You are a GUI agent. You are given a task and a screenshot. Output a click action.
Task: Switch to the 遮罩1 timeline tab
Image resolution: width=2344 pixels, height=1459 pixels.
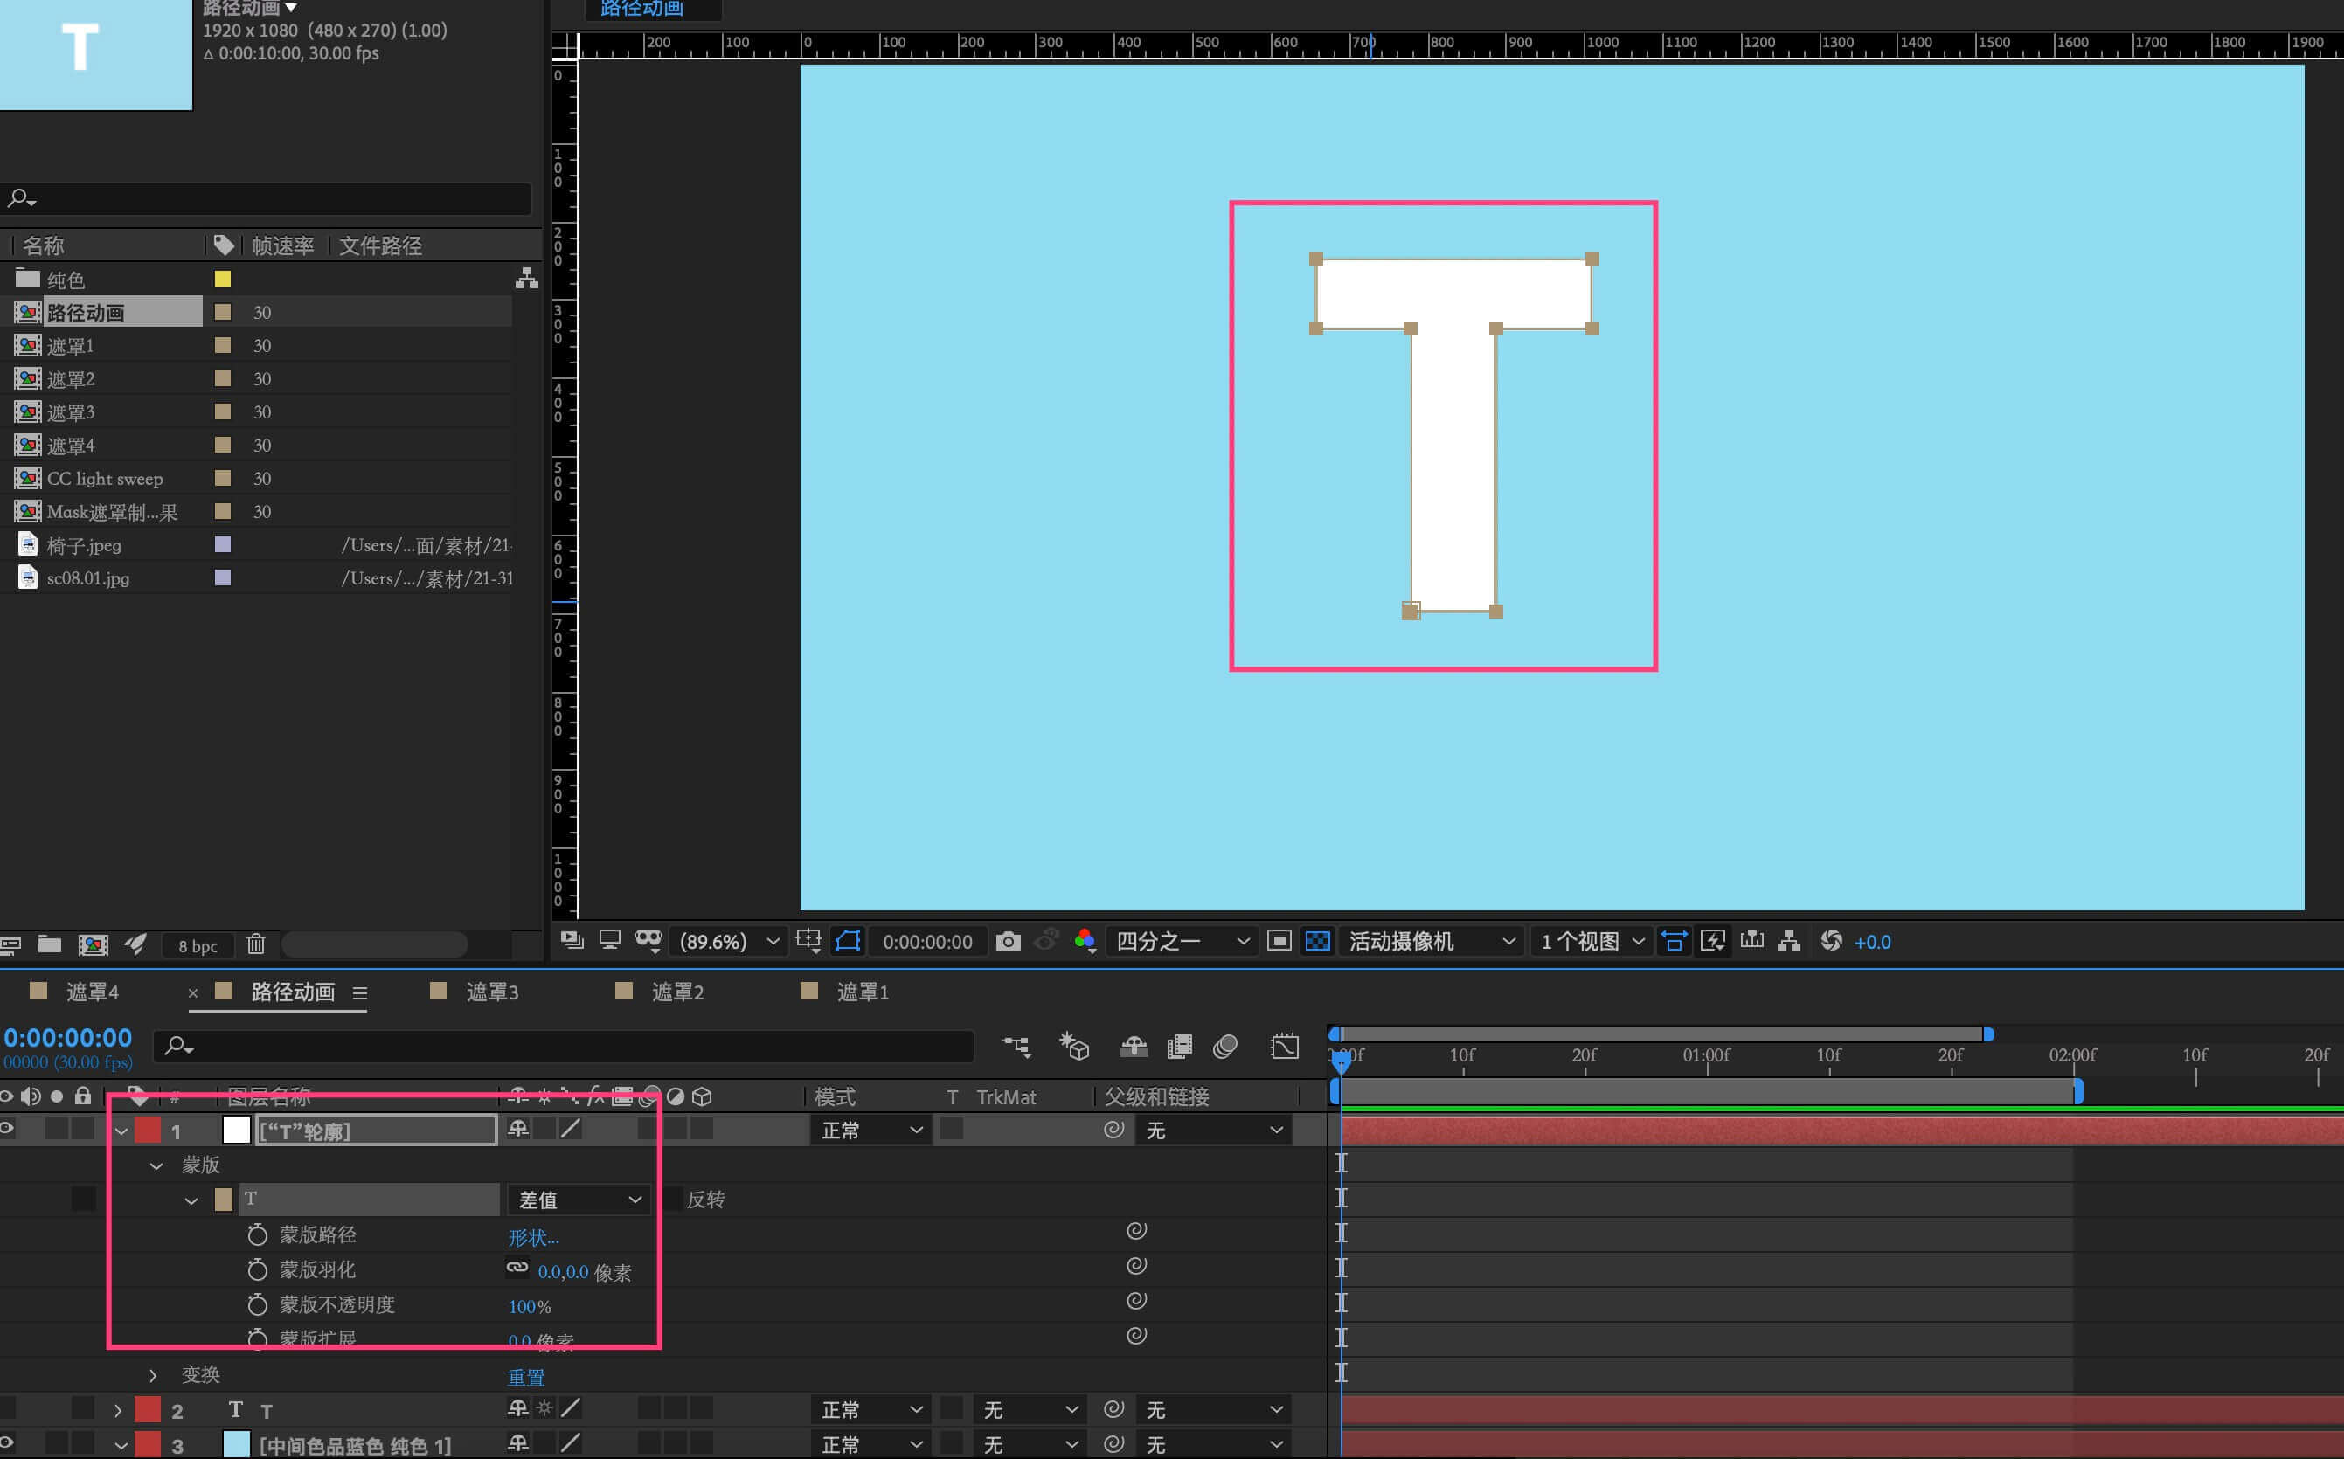(x=862, y=992)
